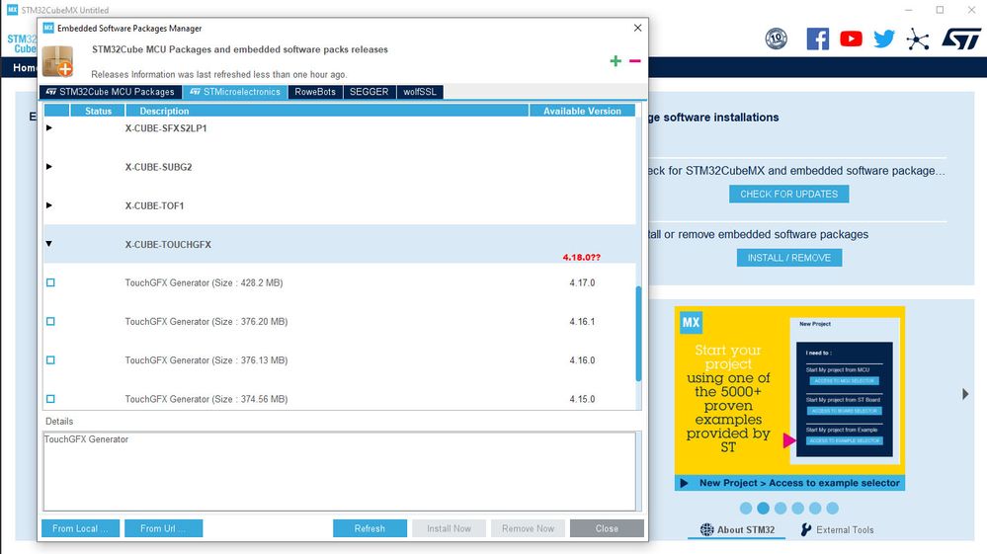Click the ST community network icon
This screenshot has width=987, height=554.
coord(918,39)
